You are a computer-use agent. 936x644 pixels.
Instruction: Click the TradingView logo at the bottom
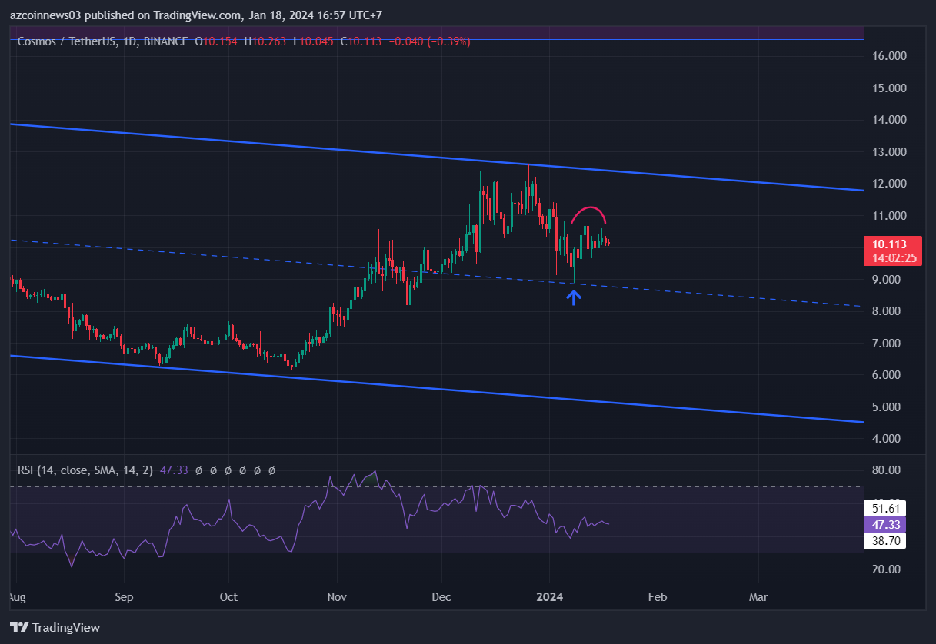(x=55, y=627)
